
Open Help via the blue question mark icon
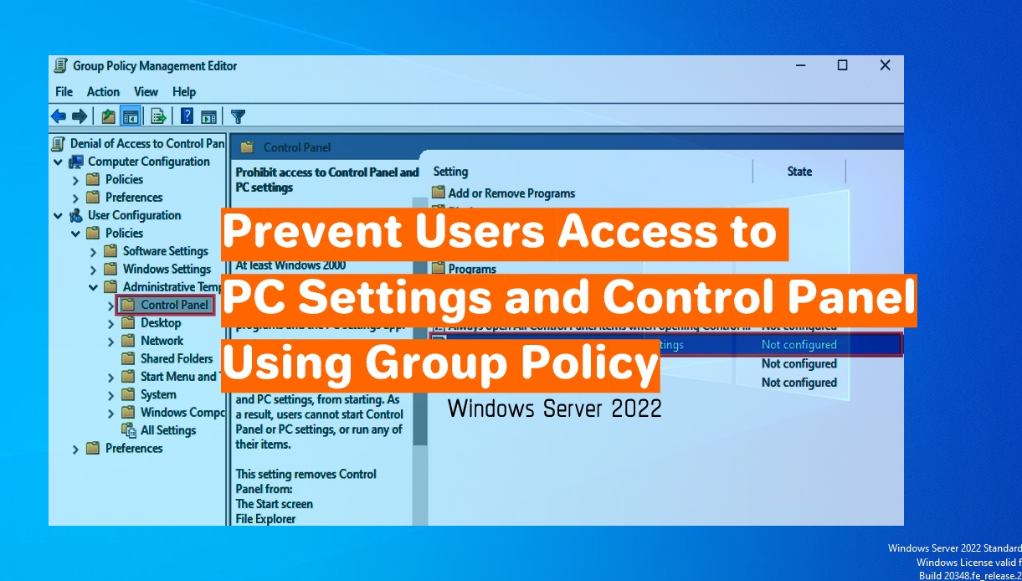tap(187, 116)
